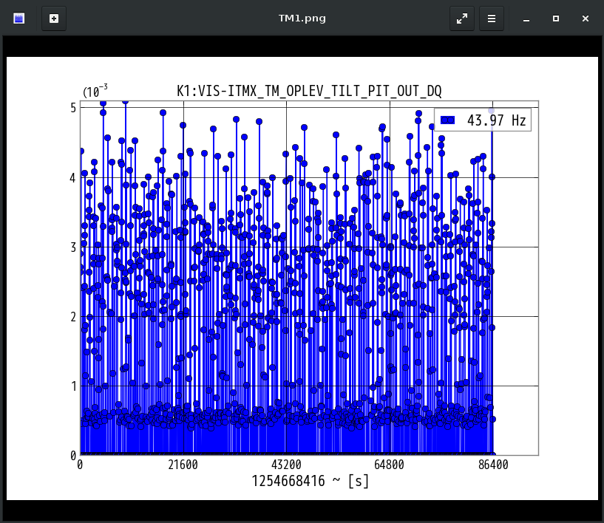The height and width of the screenshot is (523, 604).
Task: Toggle fullscreen with the arrows button
Action: 462,18
